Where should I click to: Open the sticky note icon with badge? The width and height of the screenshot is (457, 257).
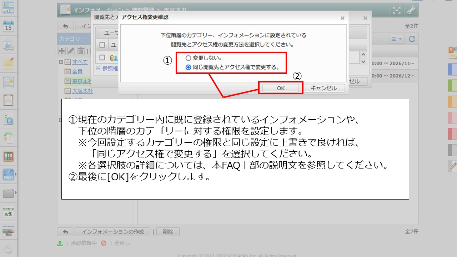[453, 53]
